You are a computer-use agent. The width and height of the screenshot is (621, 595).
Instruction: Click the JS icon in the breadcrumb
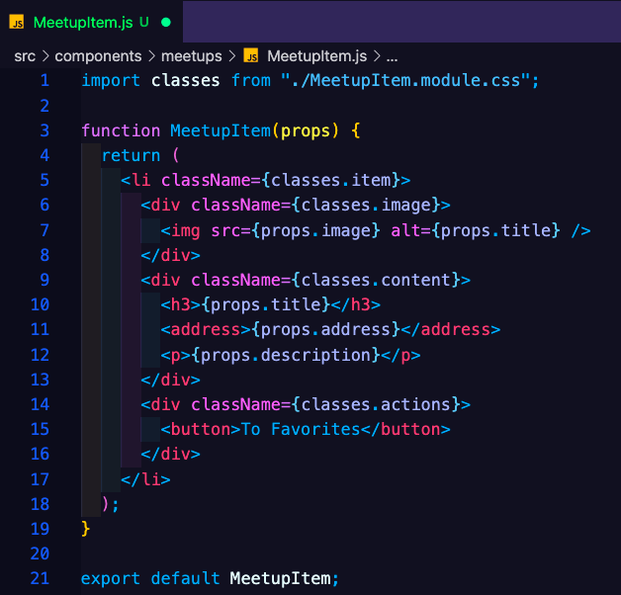tap(251, 55)
